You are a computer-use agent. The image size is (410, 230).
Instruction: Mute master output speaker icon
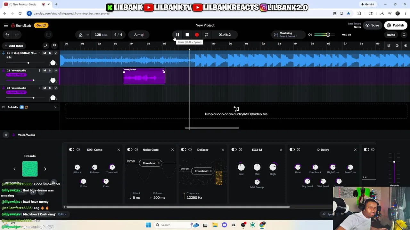coord(310,34)
